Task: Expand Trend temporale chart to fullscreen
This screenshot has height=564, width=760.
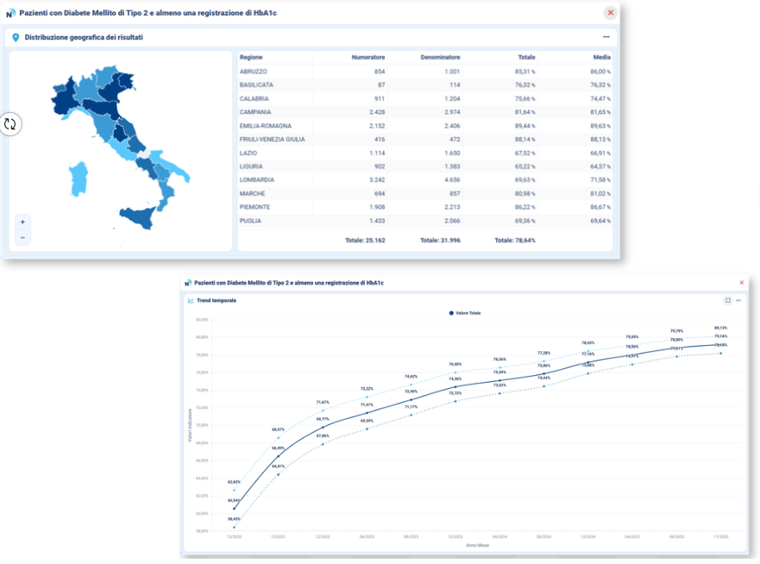Action: 728,300
